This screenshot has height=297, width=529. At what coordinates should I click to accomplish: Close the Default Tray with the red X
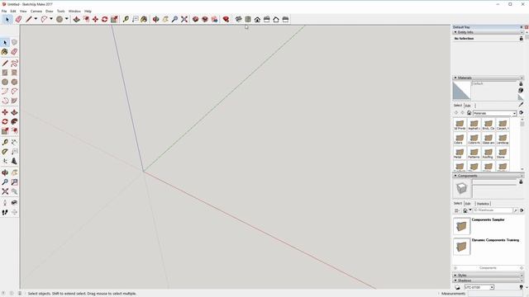coord(527,27)
